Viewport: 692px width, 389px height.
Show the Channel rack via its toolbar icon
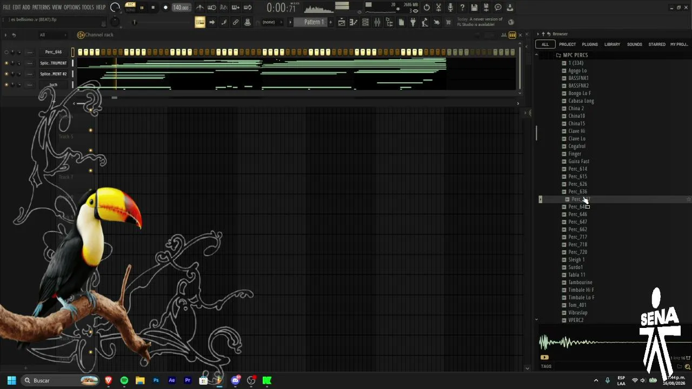(x=365, y=22)
